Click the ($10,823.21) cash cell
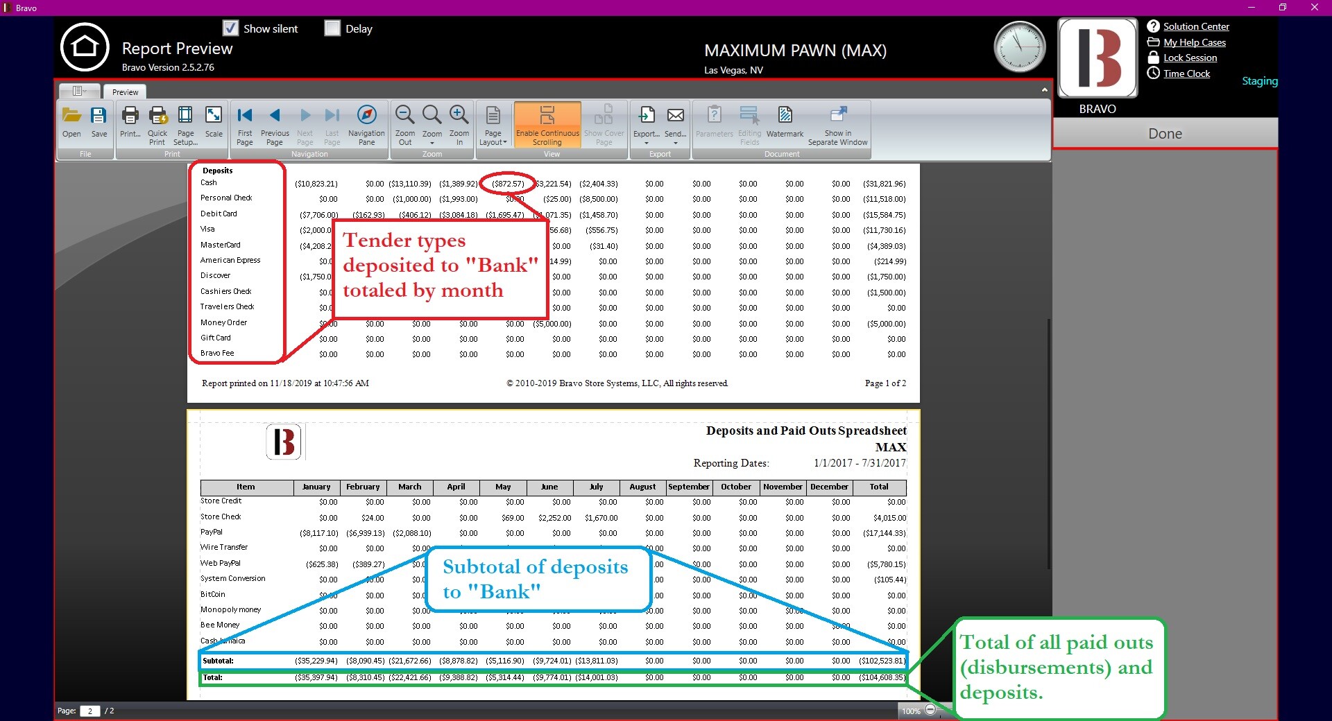The height and width of the screenshot is (721, 1332). pyautogui.click(x=316, y=184)
